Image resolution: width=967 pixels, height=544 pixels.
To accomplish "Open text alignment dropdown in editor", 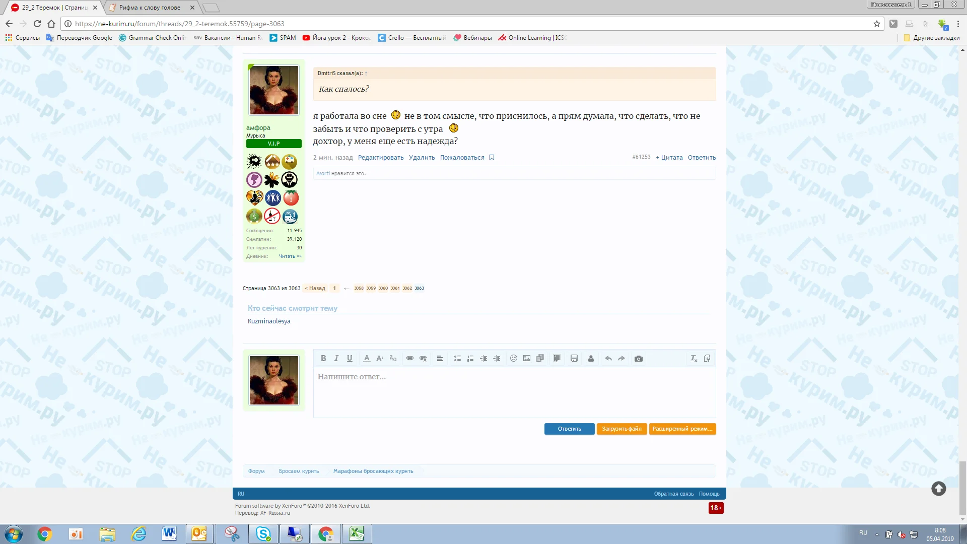I will [440, 359].
